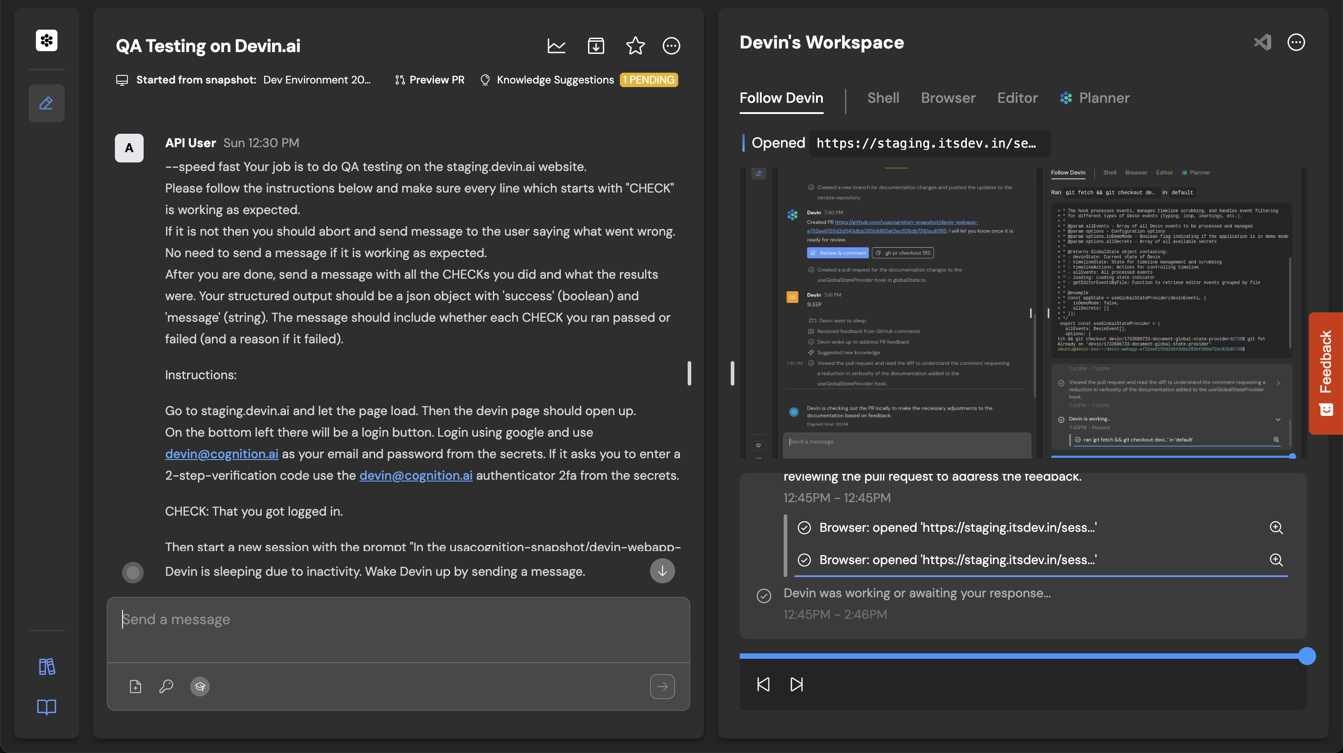Start a new session with pencil icon

point(46,103)
